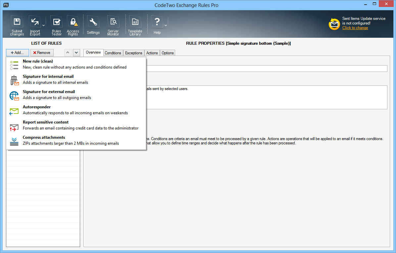Select the Autoresponder rule template
The height and width of the screenshot is (253, 396).
(x=76, y=110)
